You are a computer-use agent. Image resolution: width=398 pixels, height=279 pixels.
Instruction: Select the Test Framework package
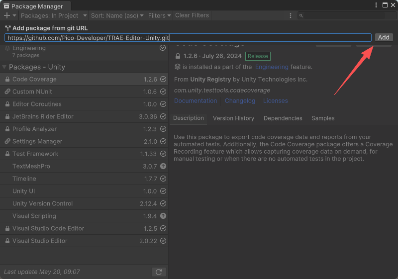click(84, 154)
